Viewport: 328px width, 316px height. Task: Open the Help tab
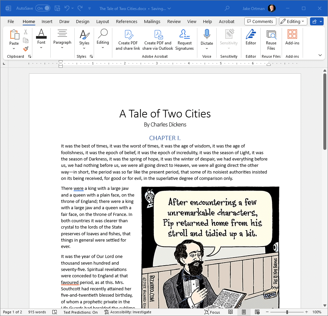click(x=207, y=22)
